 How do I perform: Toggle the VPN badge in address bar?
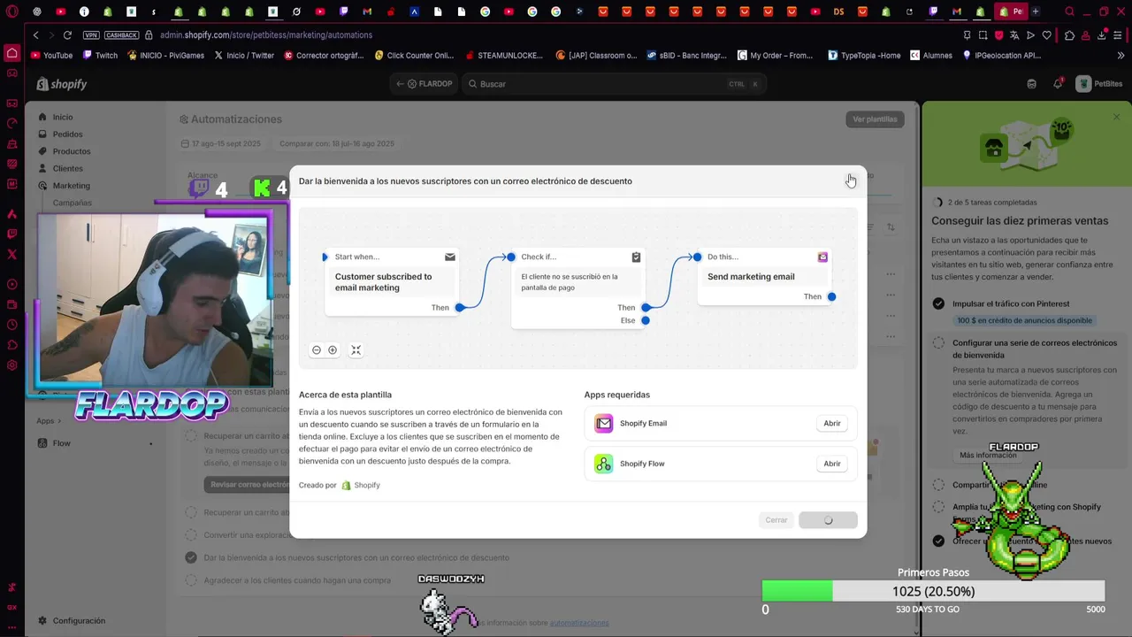pyautogui.click(x=90, y=35)
